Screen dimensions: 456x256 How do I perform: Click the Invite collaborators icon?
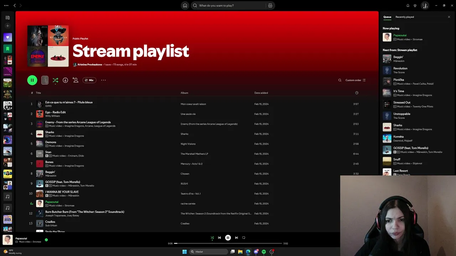[x=75, y=80]
